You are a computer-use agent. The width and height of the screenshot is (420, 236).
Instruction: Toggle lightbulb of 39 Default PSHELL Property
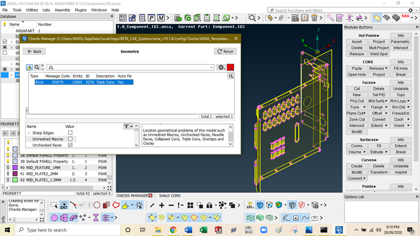(x=8, y=161)
